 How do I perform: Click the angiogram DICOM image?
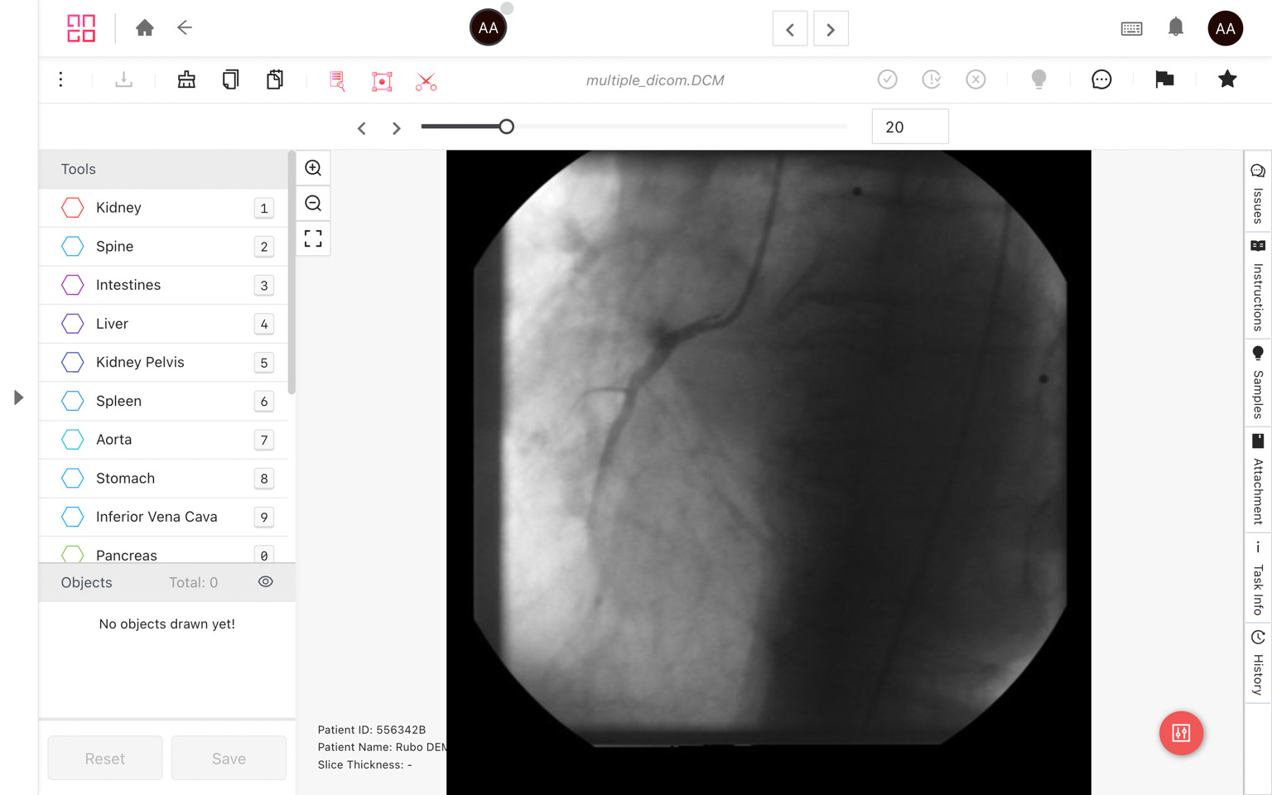coord(768,472)
